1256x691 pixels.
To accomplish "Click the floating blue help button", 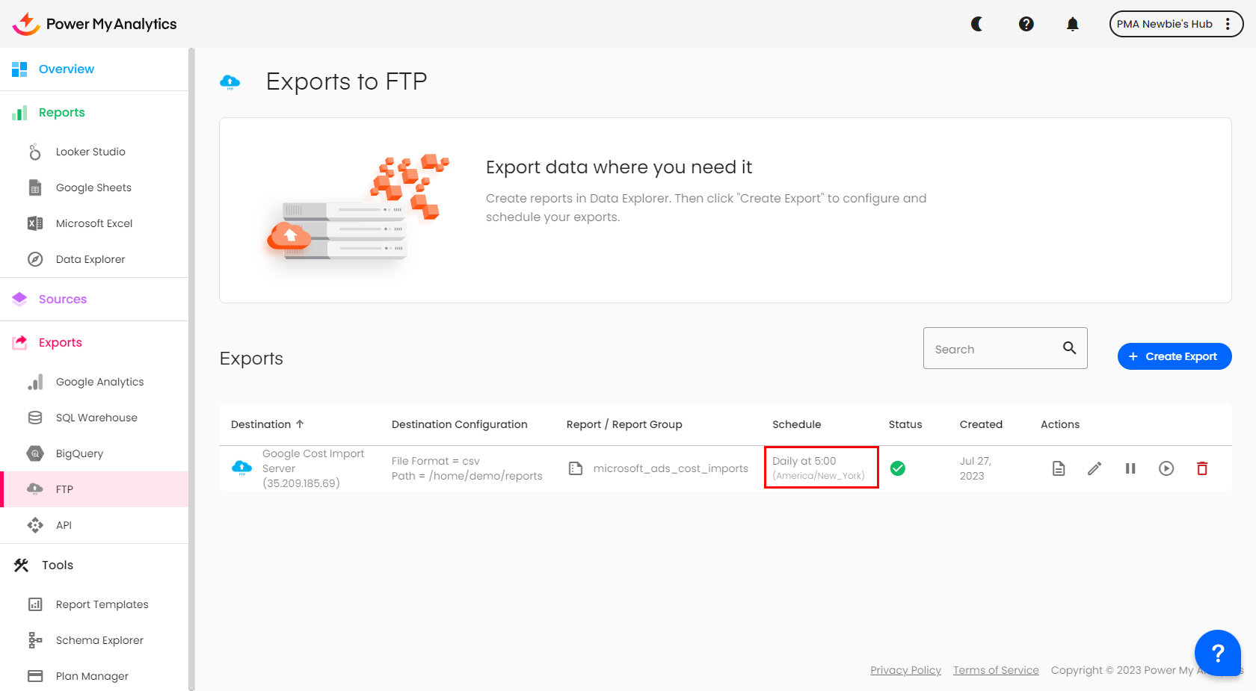I will 1217,653.
